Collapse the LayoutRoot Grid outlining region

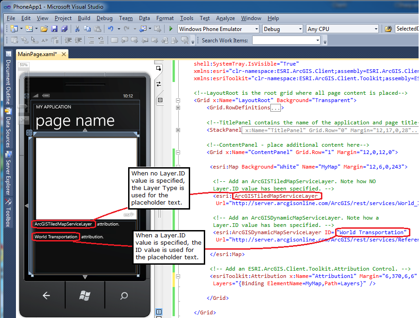pos(178,100)
